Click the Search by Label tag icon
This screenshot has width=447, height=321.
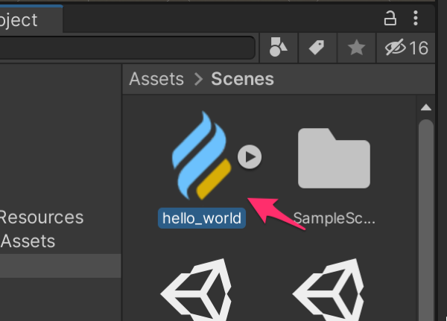tap(317, 48)
